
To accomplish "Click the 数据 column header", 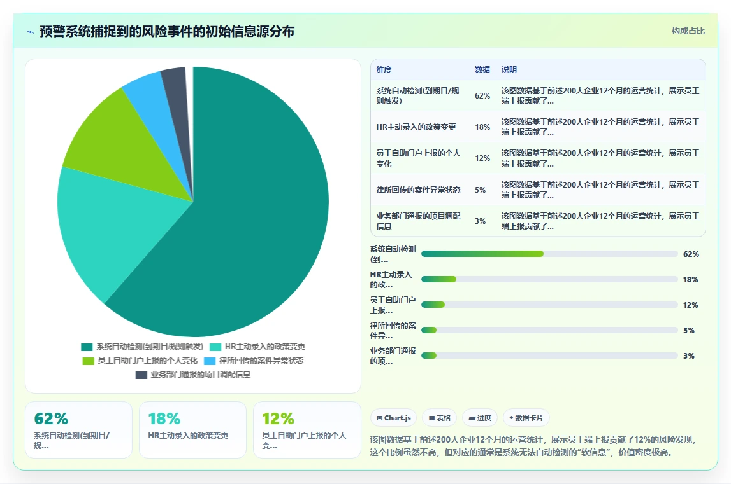I will pos(482,70).
